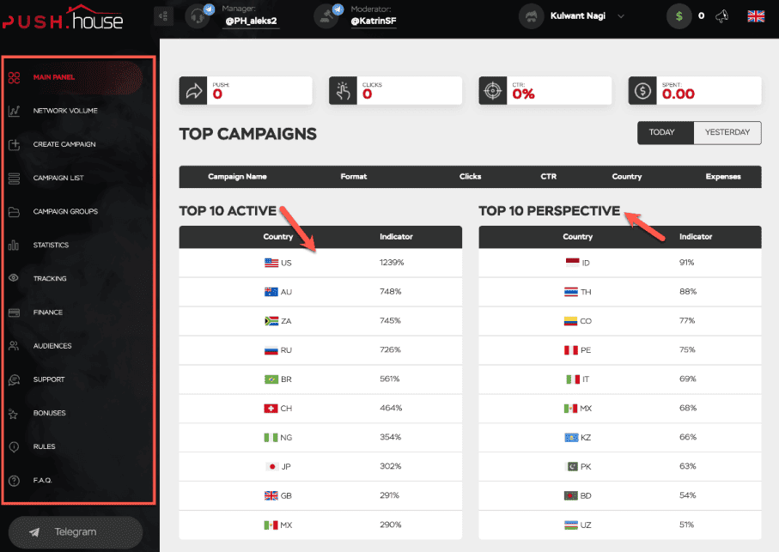
Task: Switch top campaigns to Yesterday
Action: click(727, 132)
